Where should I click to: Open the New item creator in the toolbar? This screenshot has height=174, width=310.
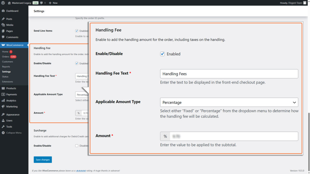coord(53,3)
